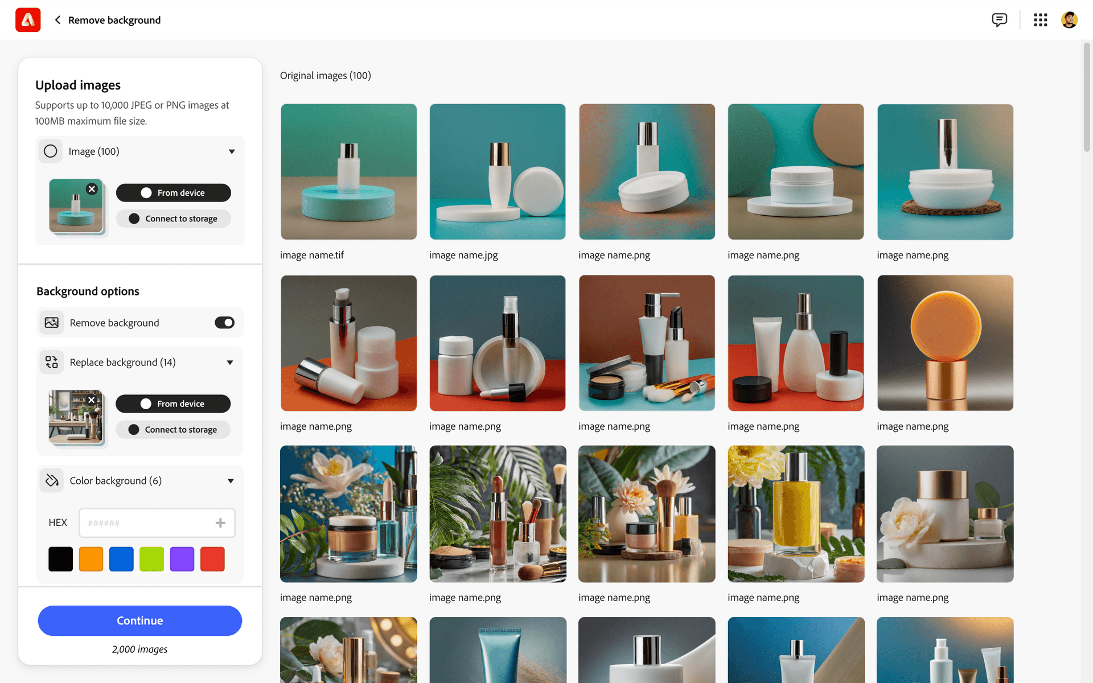Remove the replacement background thumbnail with X
This screenshot has width=1093, height=683.
point(91,400)
